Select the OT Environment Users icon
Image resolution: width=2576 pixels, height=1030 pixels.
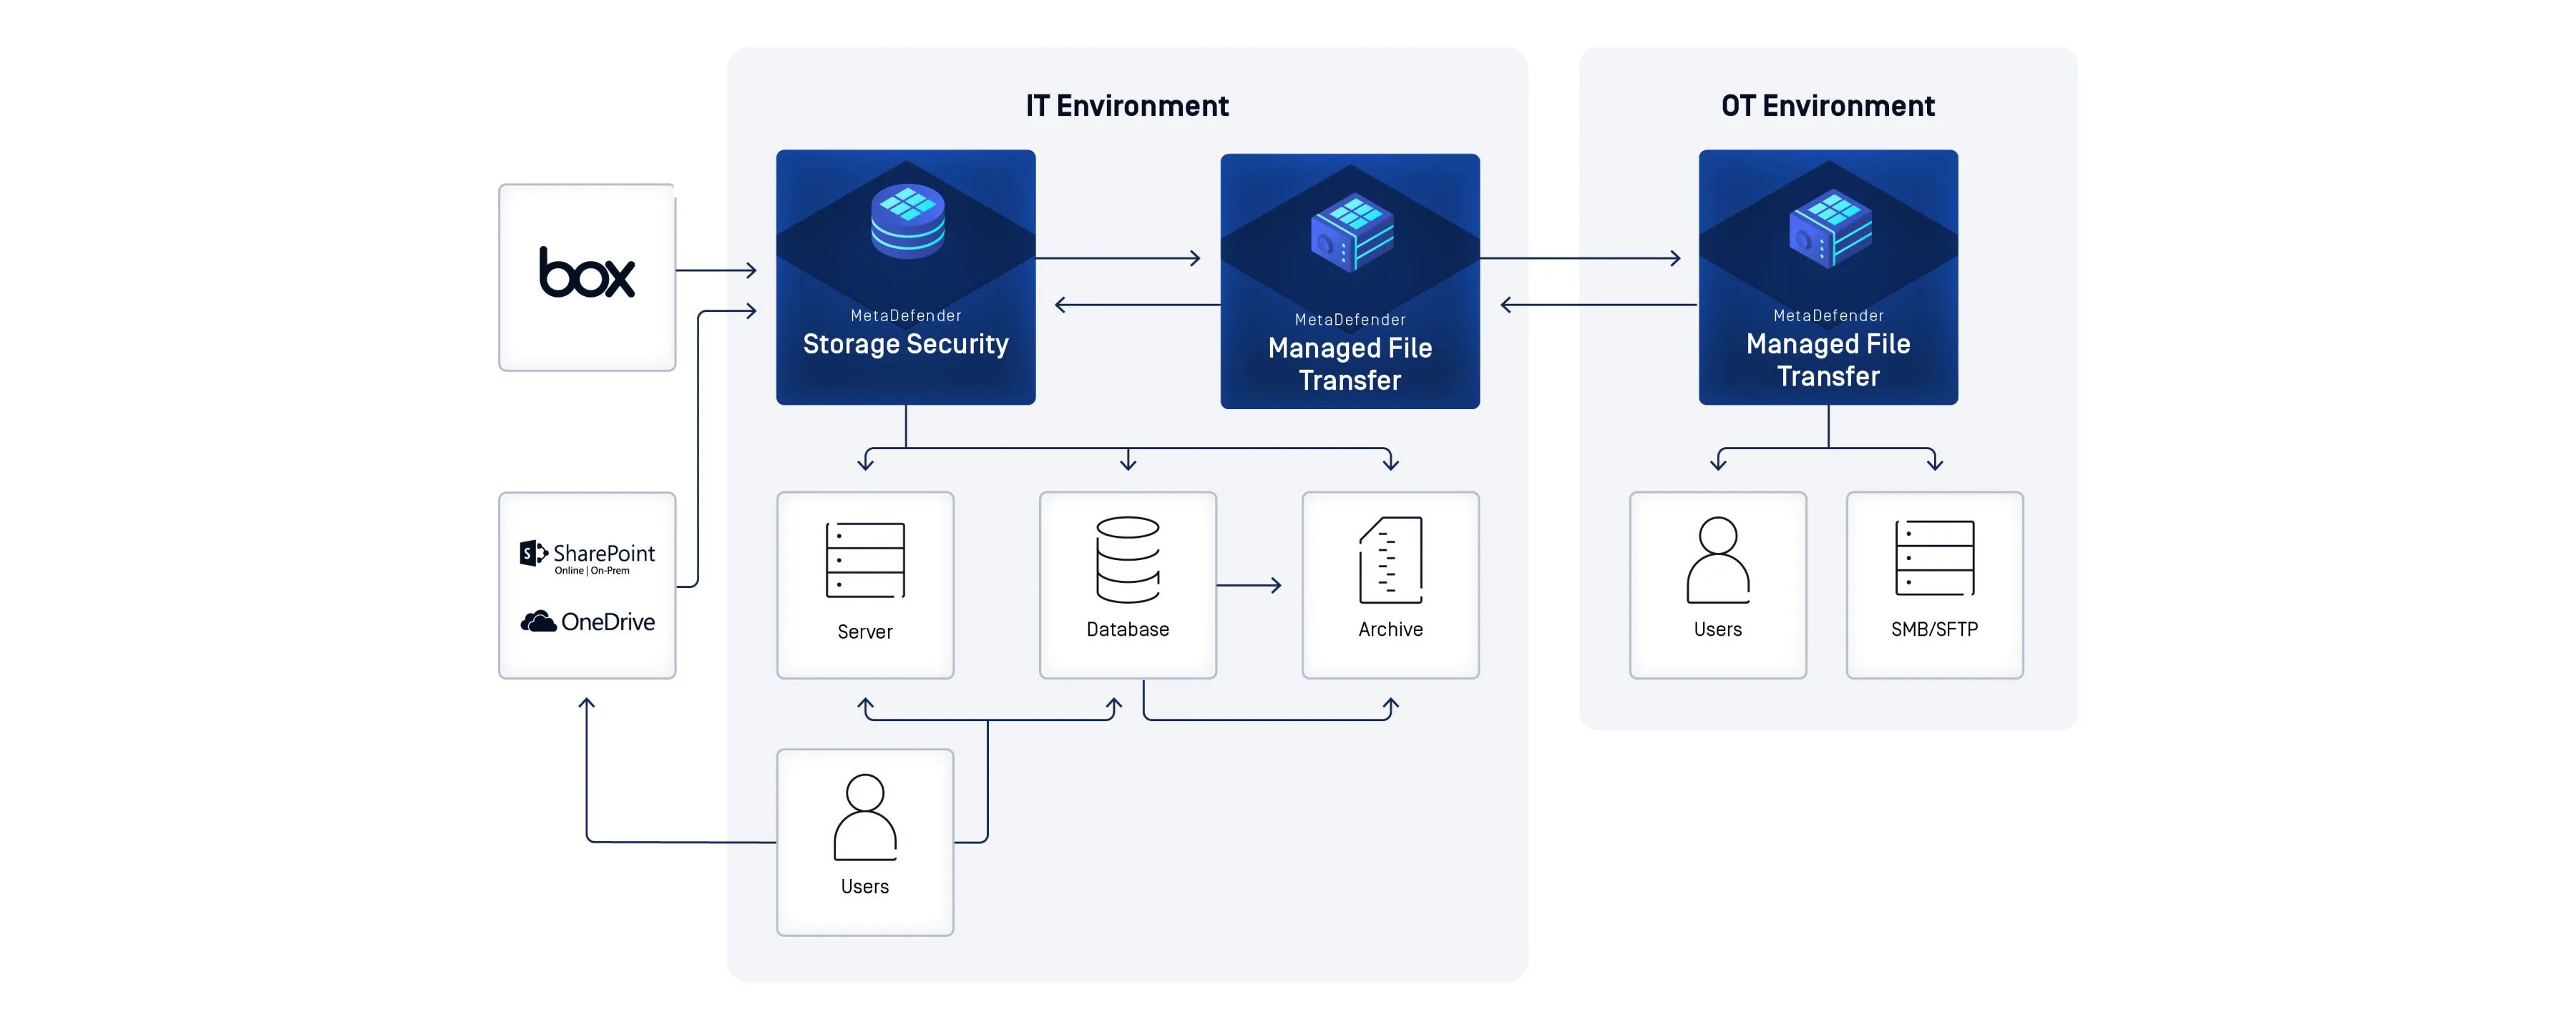(x=1717, y=560)
